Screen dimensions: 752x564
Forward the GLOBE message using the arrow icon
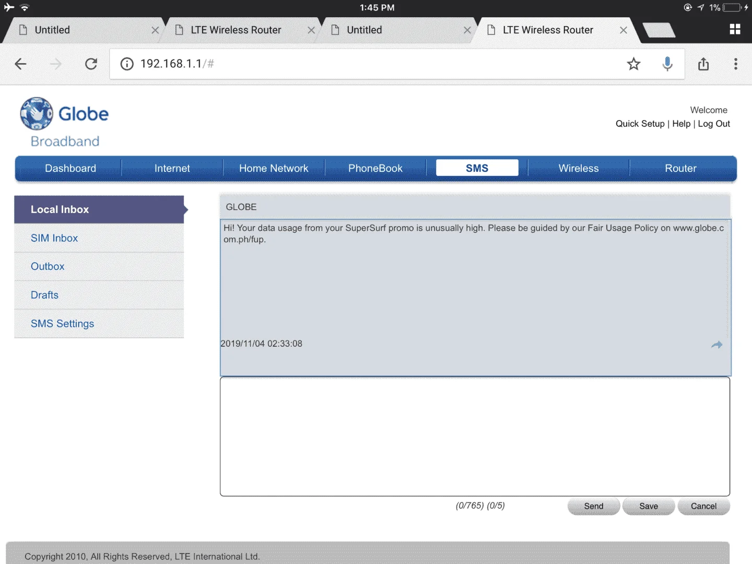(716, 345)
